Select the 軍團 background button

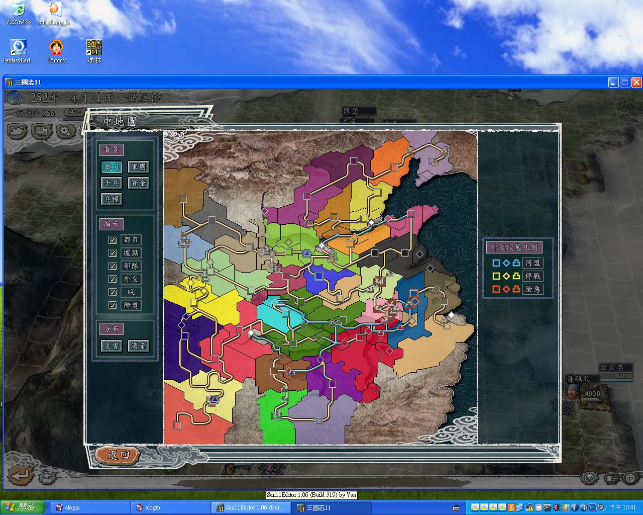coord(139,167)
